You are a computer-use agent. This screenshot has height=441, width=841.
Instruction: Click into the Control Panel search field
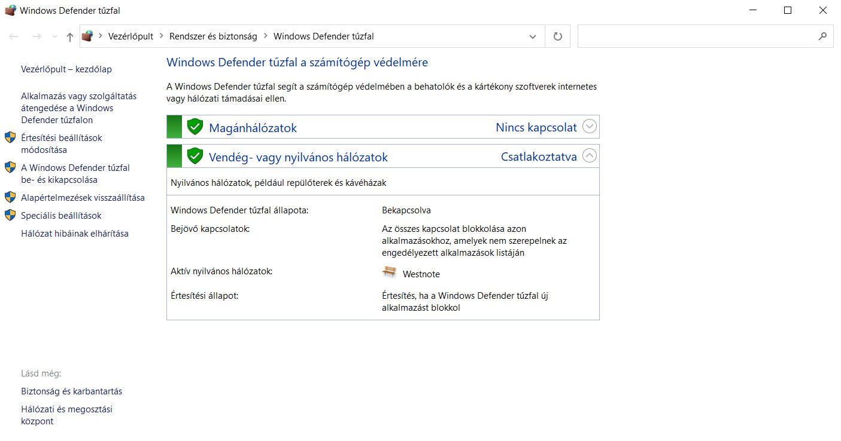pyautogui.click(x=694, y=36)
